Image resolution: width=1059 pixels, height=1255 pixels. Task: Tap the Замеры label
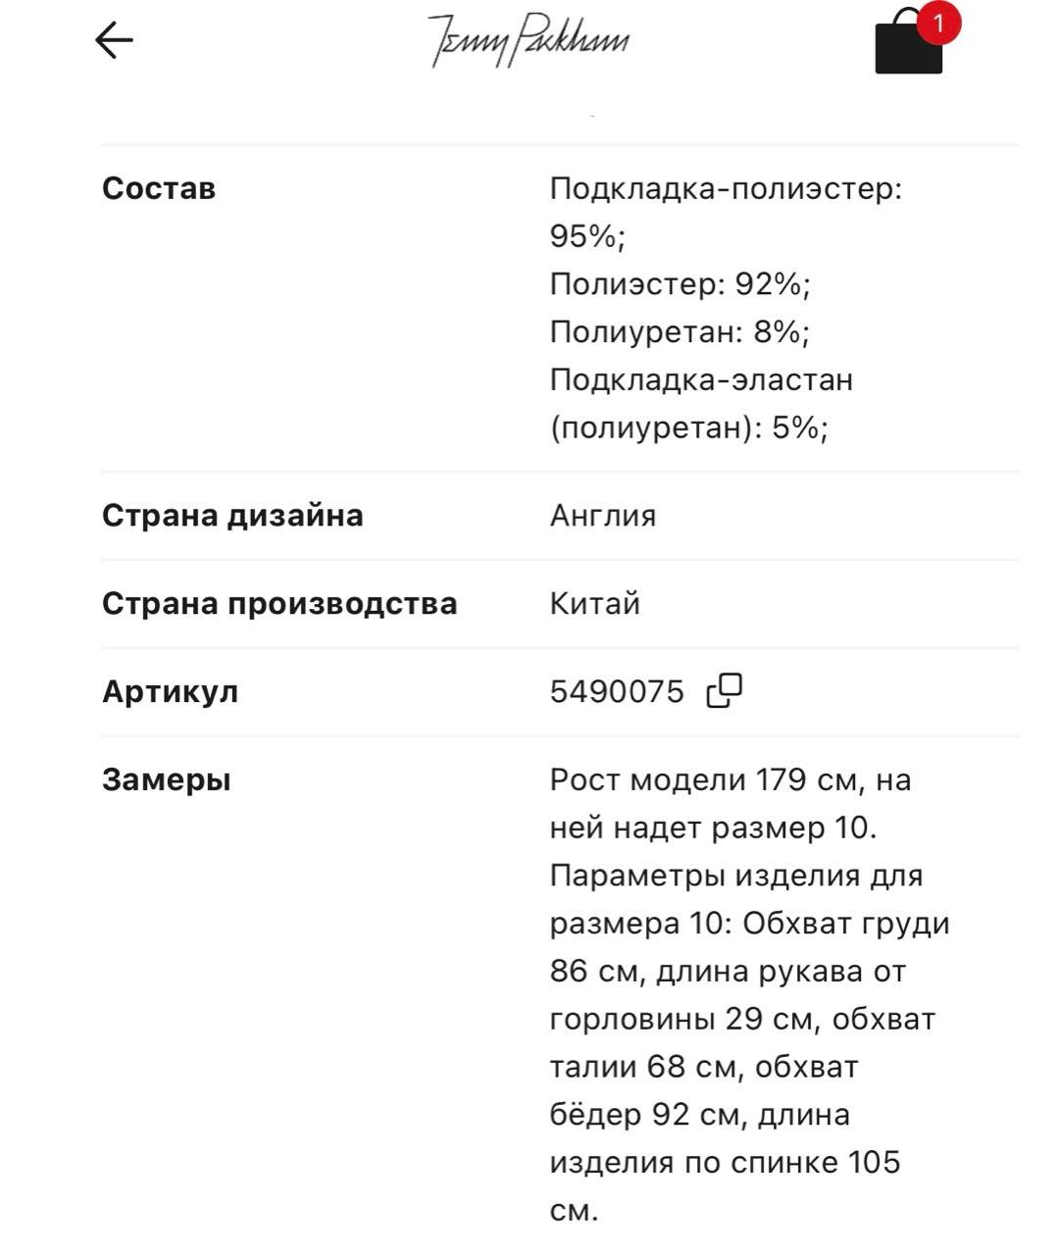(167, 779)
